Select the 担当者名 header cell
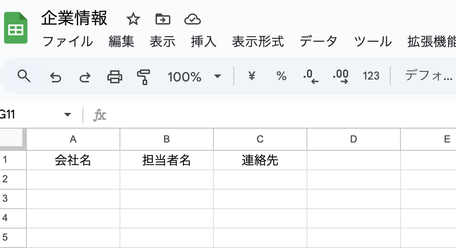The width and height of the screenshot is (456, 248). [167, 161]
